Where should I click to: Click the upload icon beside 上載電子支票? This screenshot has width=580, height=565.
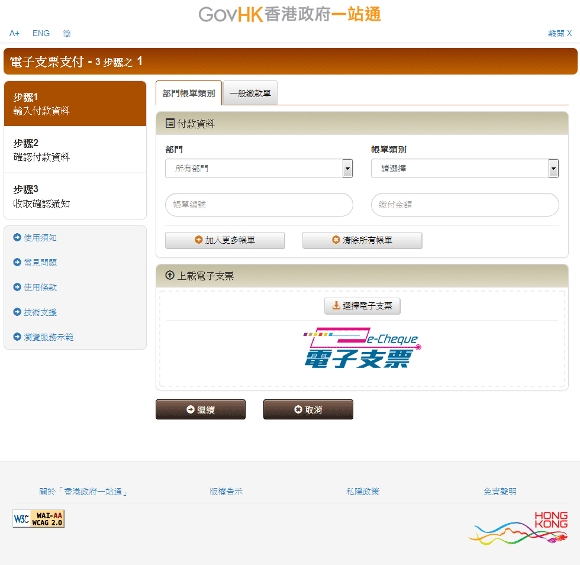click(170, 275)
